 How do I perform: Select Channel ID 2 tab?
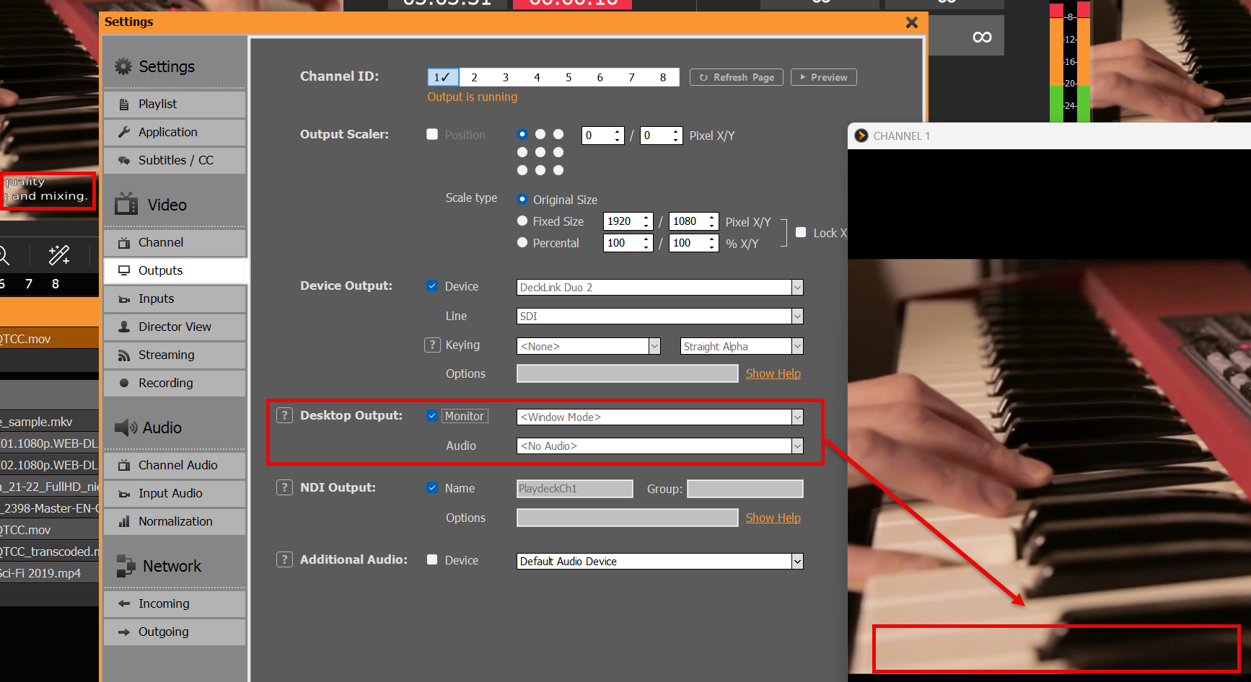click(474, 77)
